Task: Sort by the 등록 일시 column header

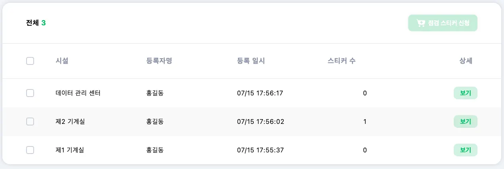Action: [x=251, y=61]
